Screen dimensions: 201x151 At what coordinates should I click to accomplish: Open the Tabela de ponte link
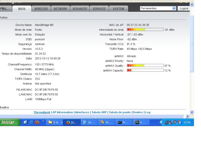(120, 112)
